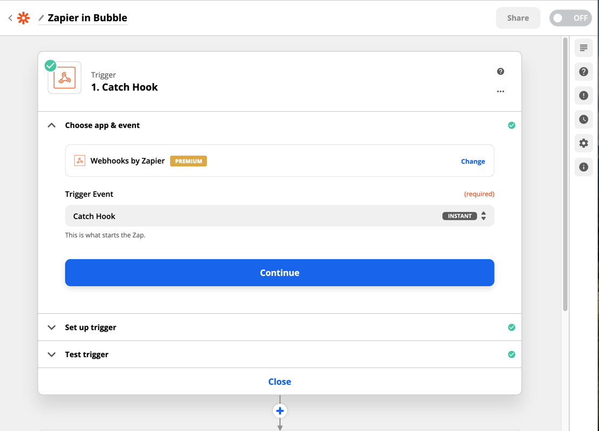The width and height of the screenshot is (599, 431).
Task: Click the trigger's green check badge
Action: (50, 66)
